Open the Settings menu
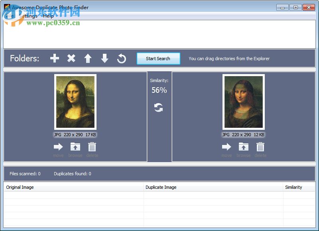This screenshot has width=319, height=231. click(28, 16)
